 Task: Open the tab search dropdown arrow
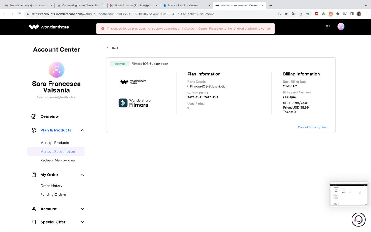click(x=365, y=6)
